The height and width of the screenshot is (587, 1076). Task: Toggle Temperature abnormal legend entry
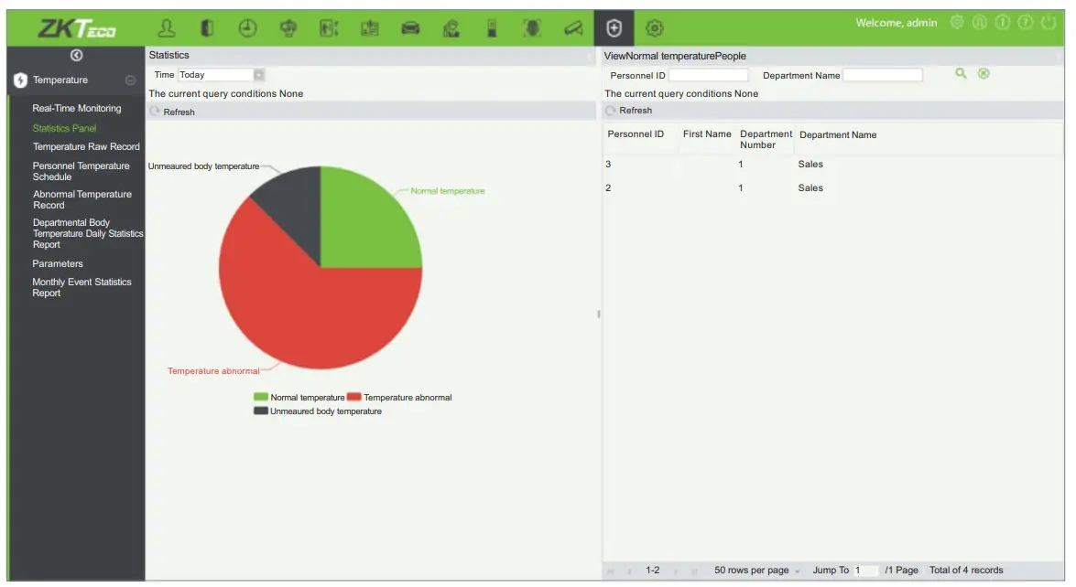399,397
